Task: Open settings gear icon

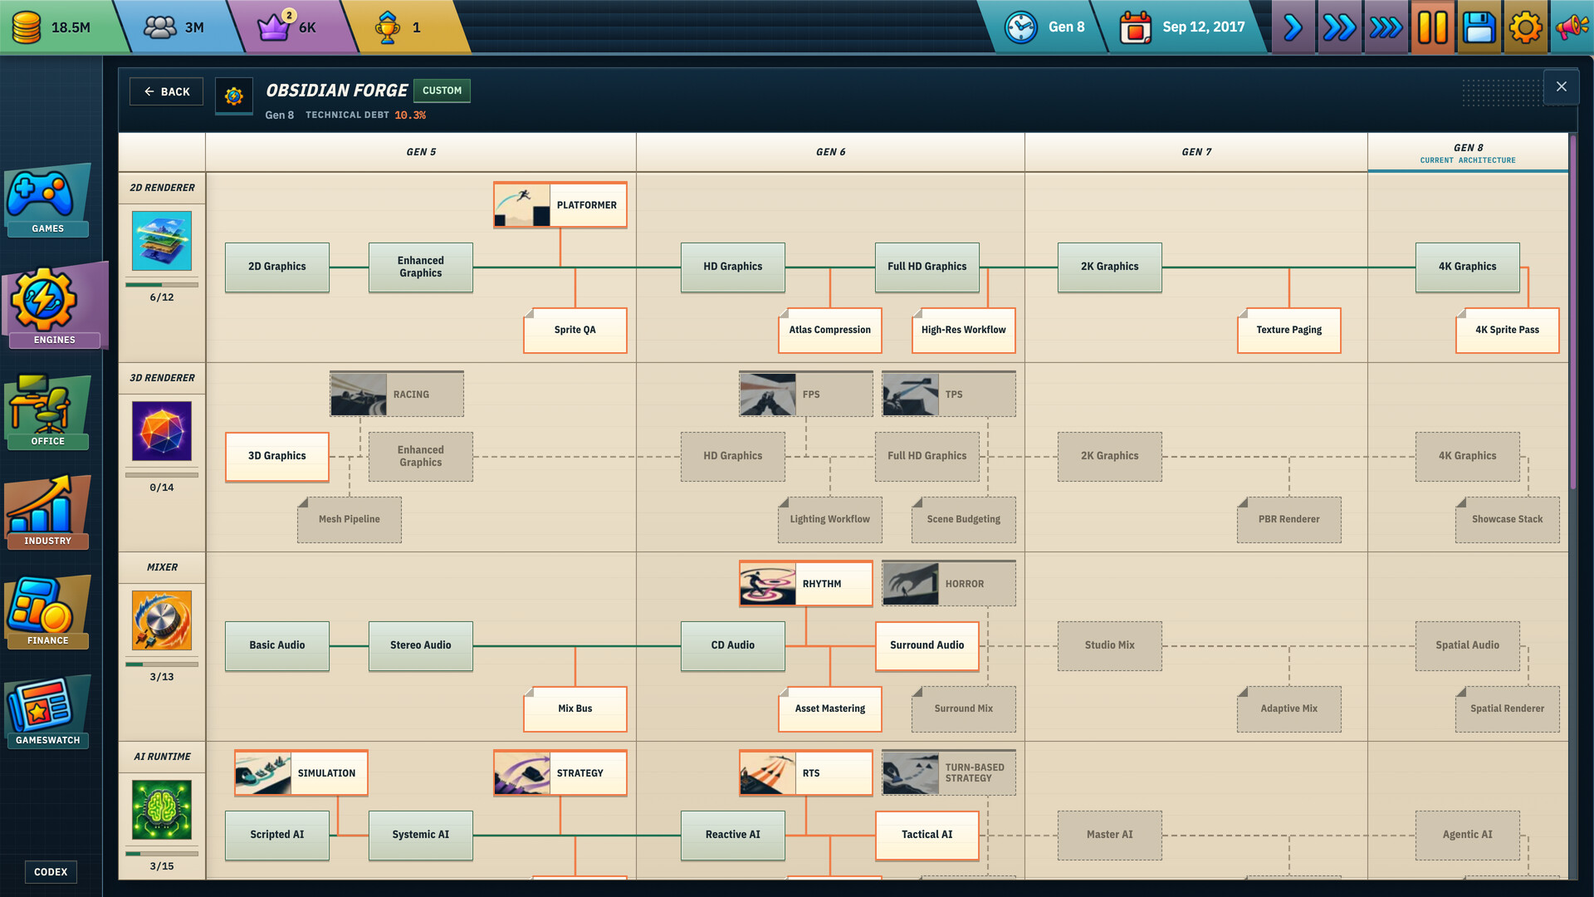Action: (1525, 27)
